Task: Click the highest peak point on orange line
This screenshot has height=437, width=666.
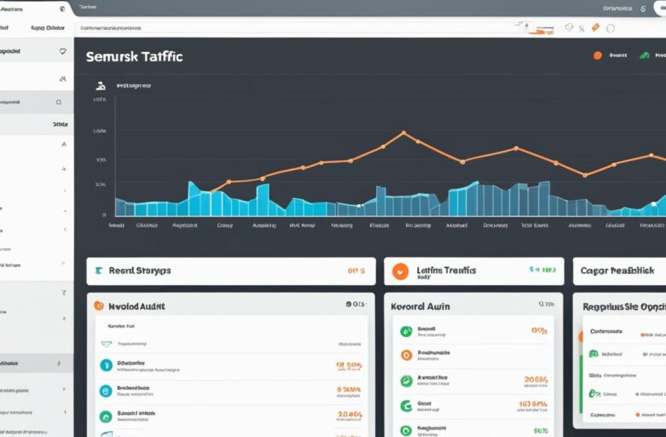Action: [x=403, y=132]
